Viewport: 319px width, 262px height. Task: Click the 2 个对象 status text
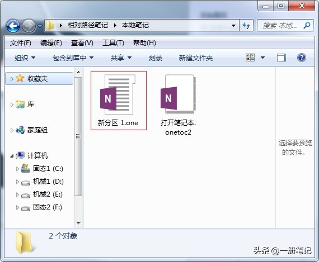click(63, 236)
